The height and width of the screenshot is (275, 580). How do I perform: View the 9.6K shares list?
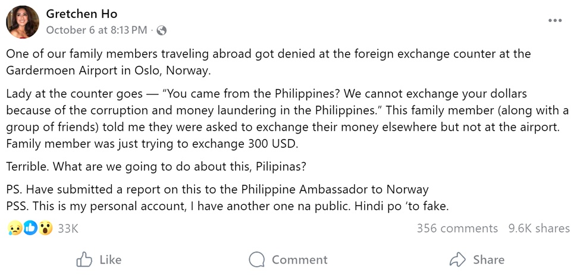click(x=538, y=229)
